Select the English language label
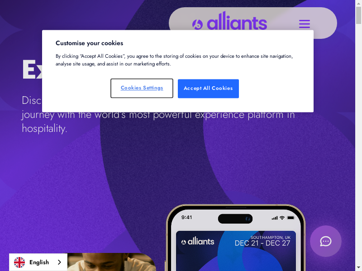362x271 pixels. pos(39,262)
